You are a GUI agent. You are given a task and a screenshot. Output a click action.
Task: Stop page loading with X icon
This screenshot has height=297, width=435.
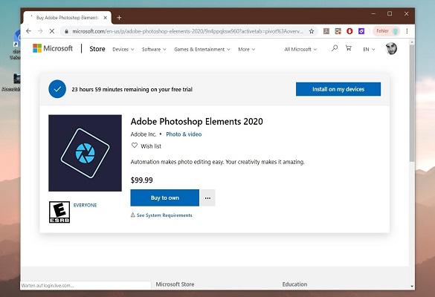(x=51, y=31)
